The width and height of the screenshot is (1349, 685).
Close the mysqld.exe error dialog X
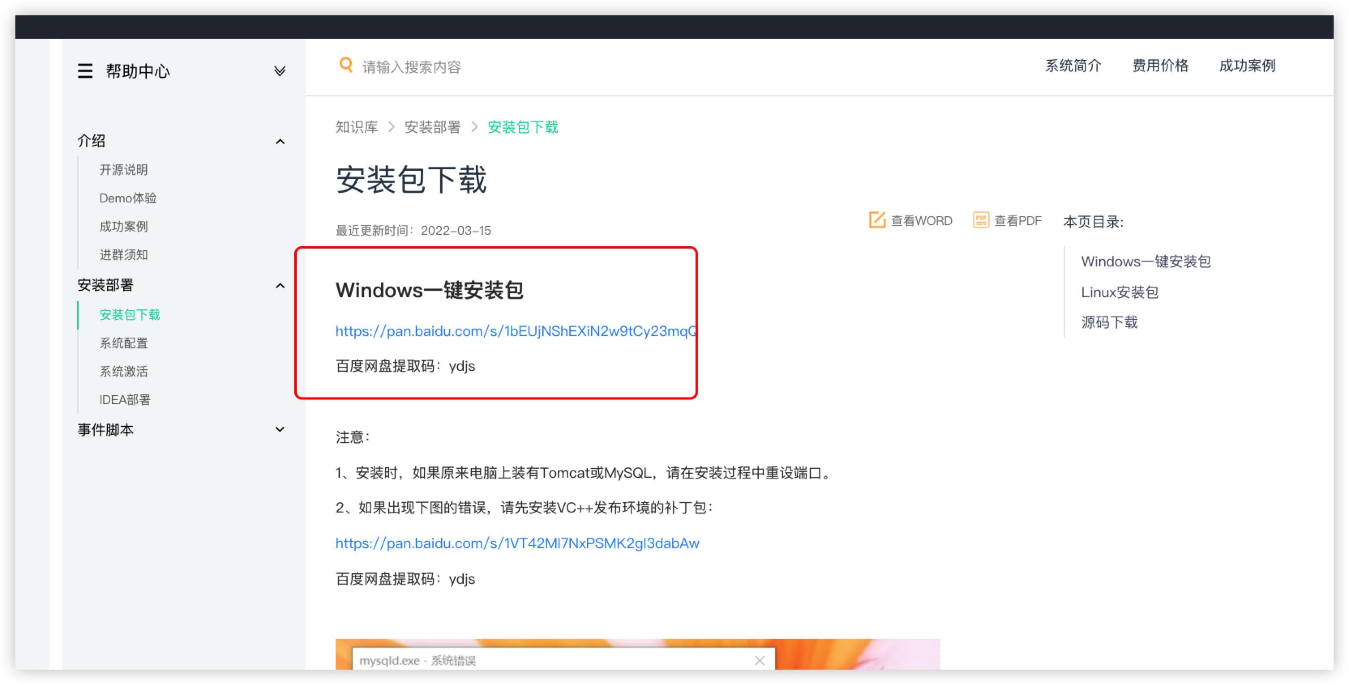pos(759,660)
